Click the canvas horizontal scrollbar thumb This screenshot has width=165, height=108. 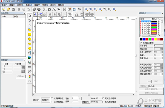(89, 94)
